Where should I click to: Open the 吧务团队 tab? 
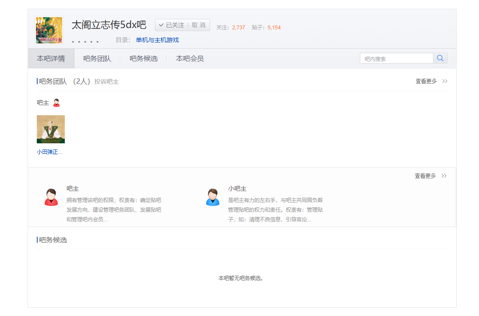[x=97, y=58]
